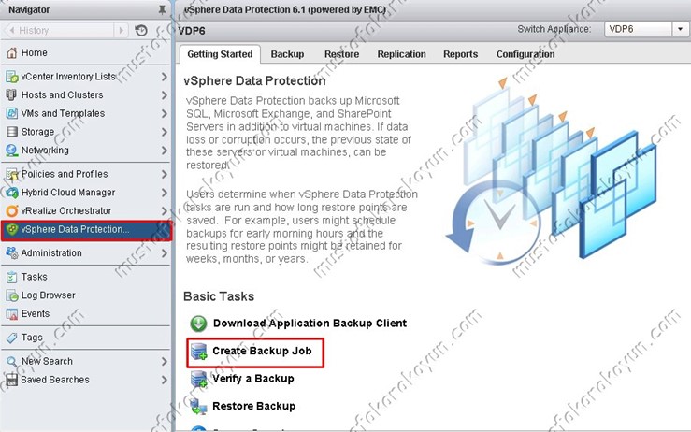Expand the Policies and Profiles chevron
The height and width of the screenshot is (432, 691).
(164, 174)
